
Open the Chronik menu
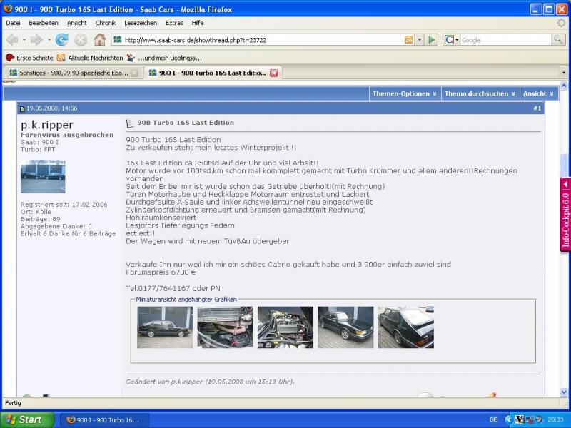[105, 23]
